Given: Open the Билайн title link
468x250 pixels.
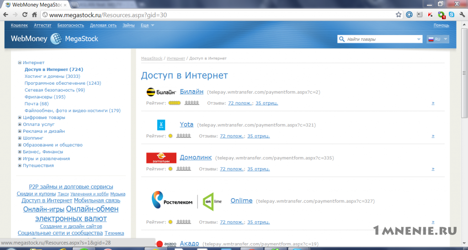Looking at the screenshot, I should [x=191, y=92].
